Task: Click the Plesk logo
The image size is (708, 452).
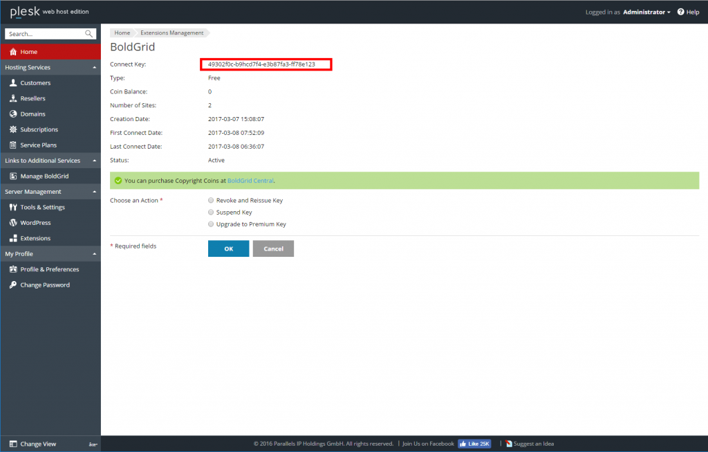Action: point(25,11)
